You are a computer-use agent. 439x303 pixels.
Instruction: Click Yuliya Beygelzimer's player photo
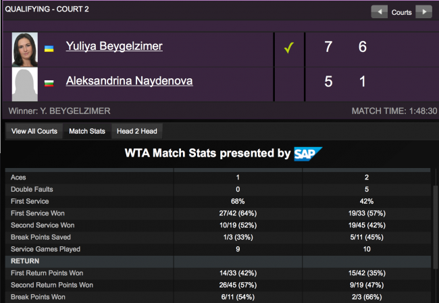click(26, 49)
